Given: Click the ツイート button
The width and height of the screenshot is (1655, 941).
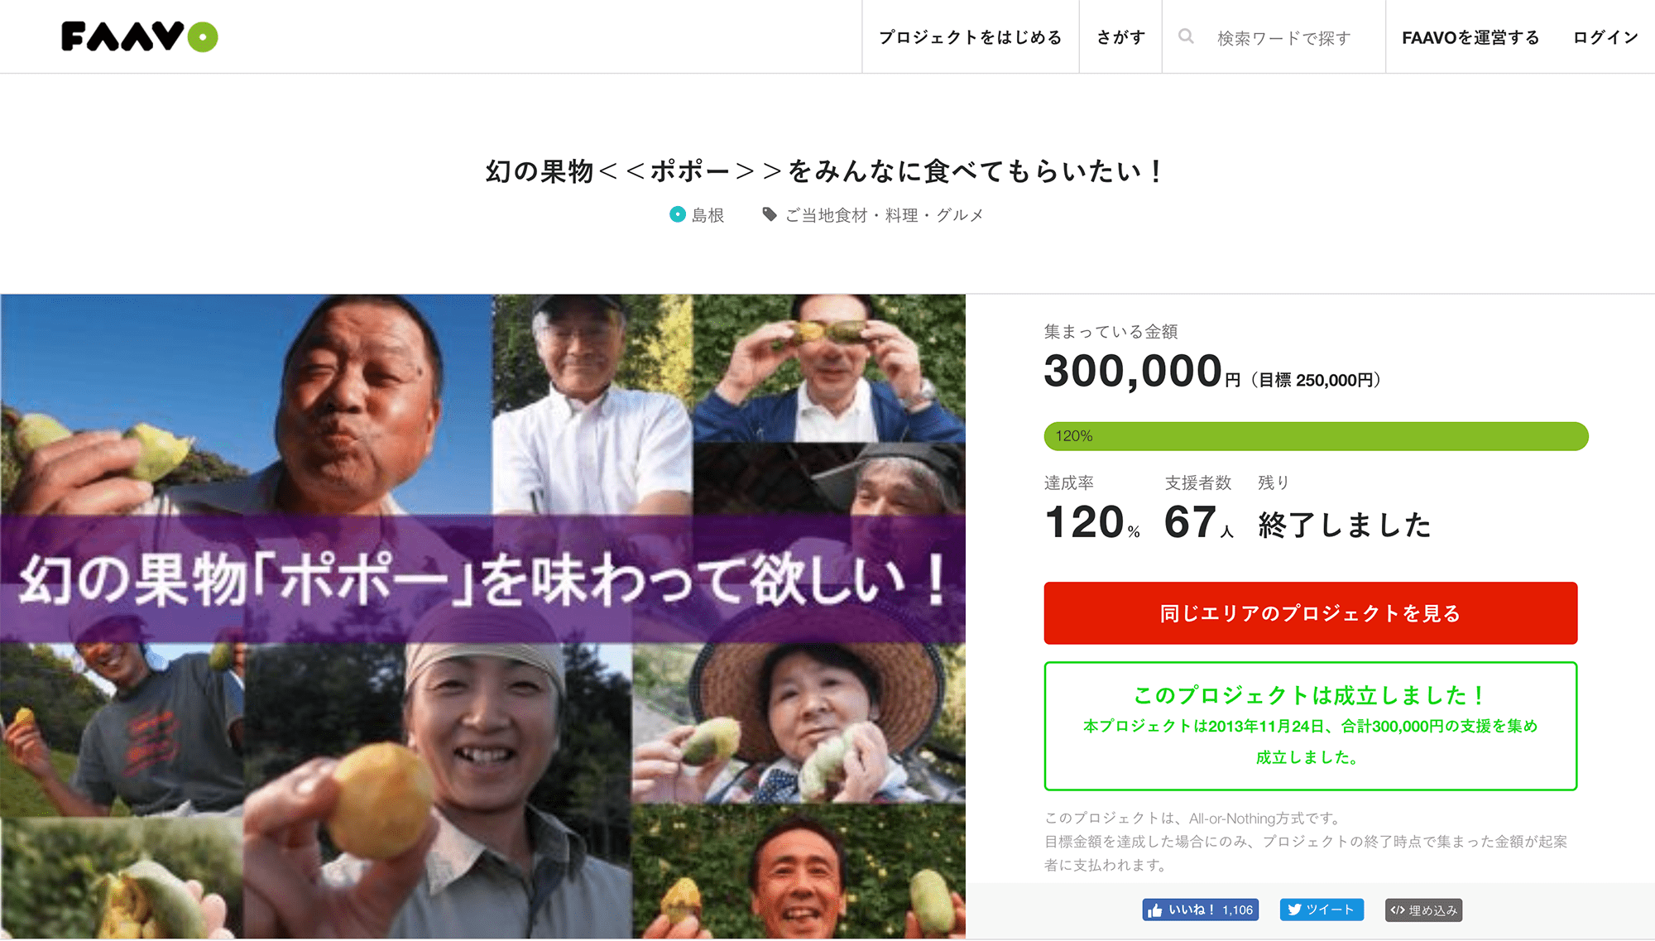Looking at the screenshot, I should (1322, 910).
